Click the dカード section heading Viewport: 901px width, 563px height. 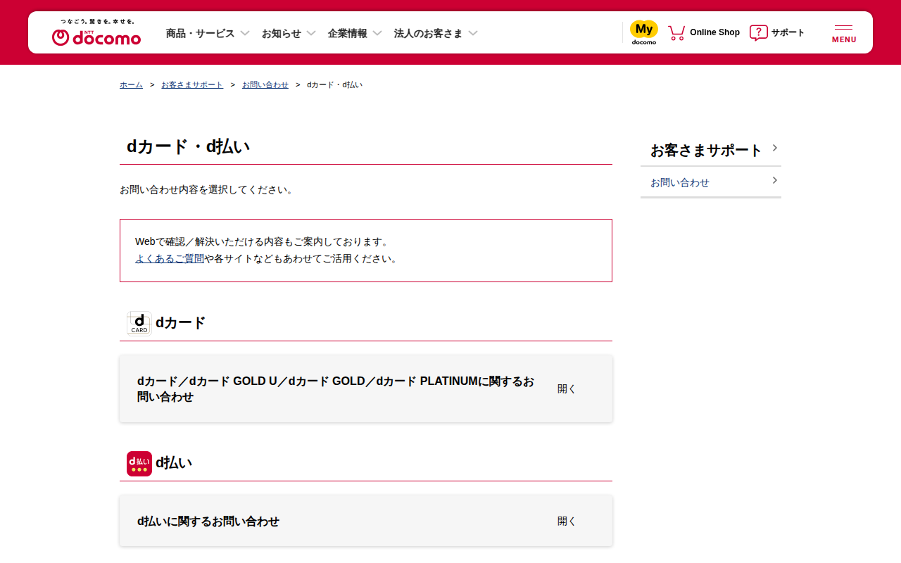click(181, 323)
